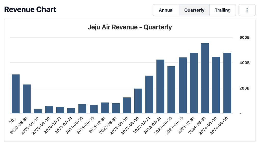
Task: Click the 2022-06-30 revenue bar
Action: pyautogui.click(x=127, y=106)
